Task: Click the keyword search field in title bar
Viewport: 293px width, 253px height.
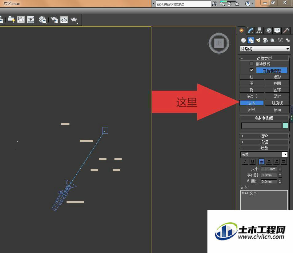Action: pos(183,4)
